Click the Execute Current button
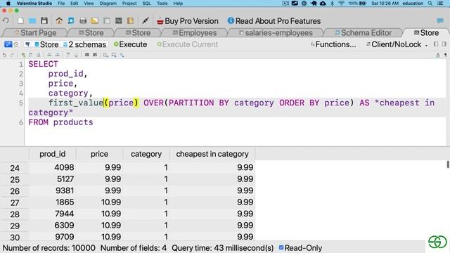 [188, 44]
